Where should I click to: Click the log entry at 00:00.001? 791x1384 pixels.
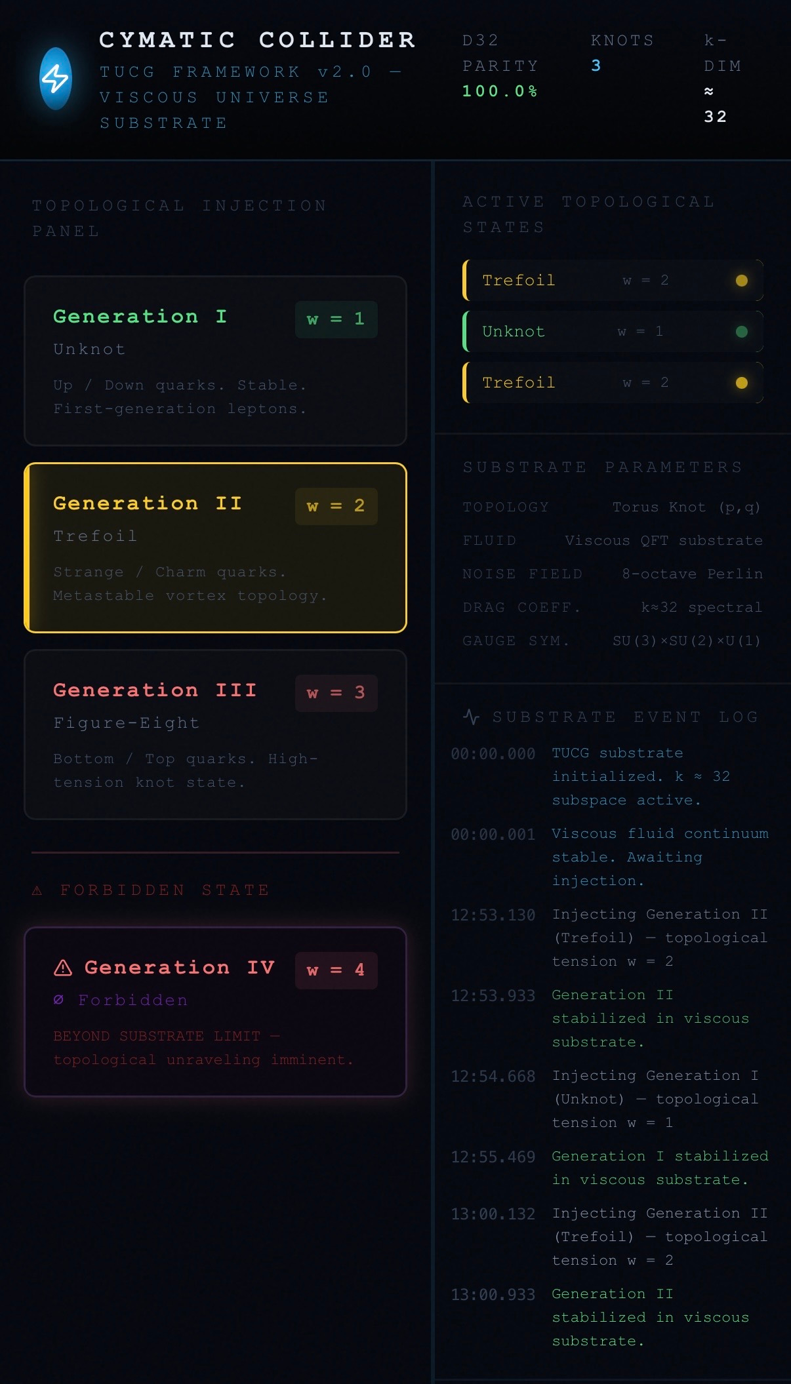(610, 857)
